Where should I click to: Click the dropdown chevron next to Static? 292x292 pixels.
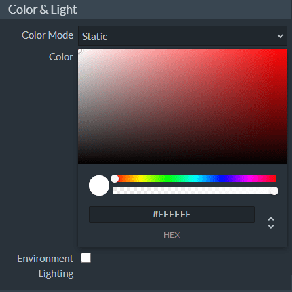280,36
